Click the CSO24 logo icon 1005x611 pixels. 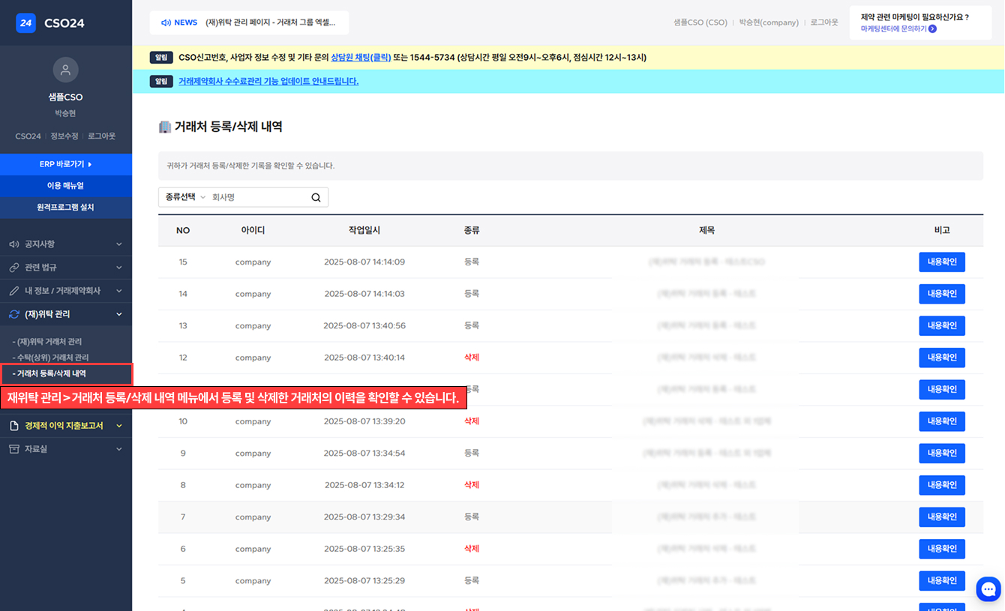tap(26, 23)
